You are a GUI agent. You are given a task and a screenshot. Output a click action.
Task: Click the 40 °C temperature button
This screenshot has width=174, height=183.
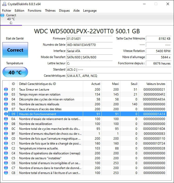15,72
